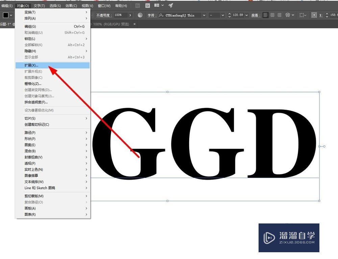Open the 段落 paragraph panel link

tap(256, 15)
